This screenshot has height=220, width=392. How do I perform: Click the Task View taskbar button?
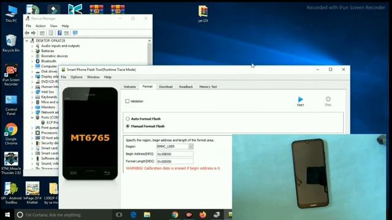(119, 215)
